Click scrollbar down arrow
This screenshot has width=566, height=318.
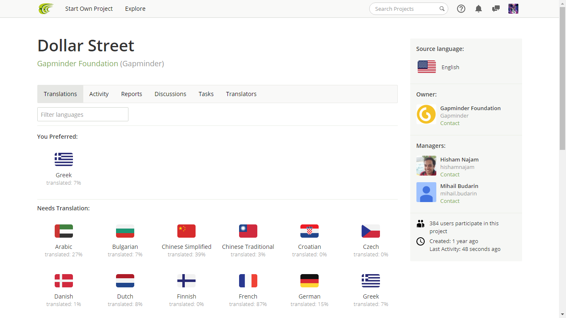(x=563, y=314)
